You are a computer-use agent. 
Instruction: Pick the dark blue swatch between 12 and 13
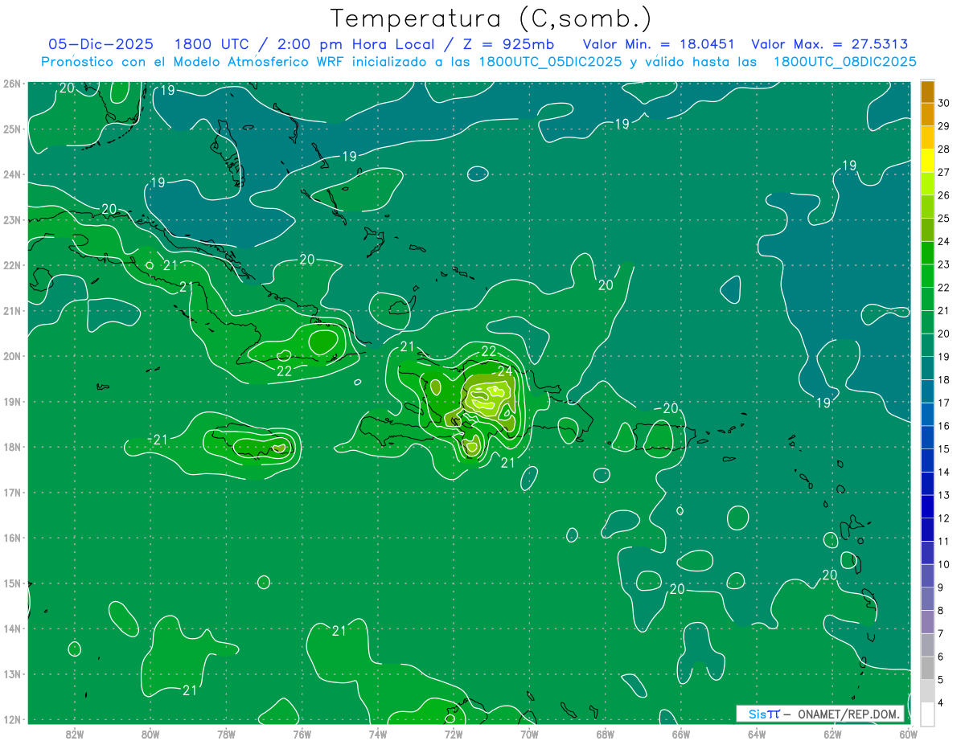927,506
